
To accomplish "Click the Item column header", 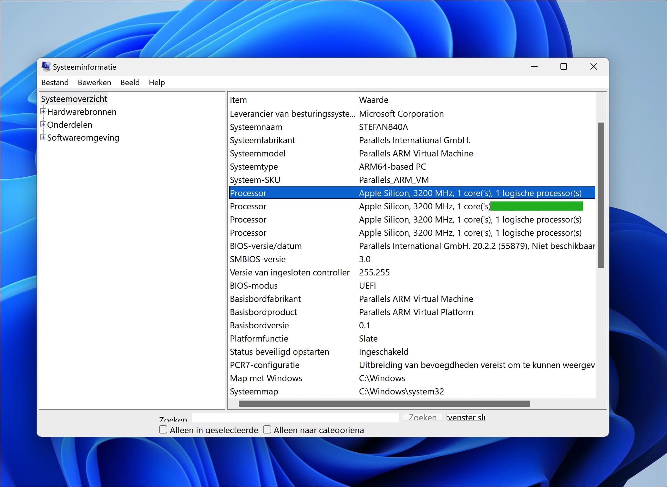I will [x=238, y=100].
